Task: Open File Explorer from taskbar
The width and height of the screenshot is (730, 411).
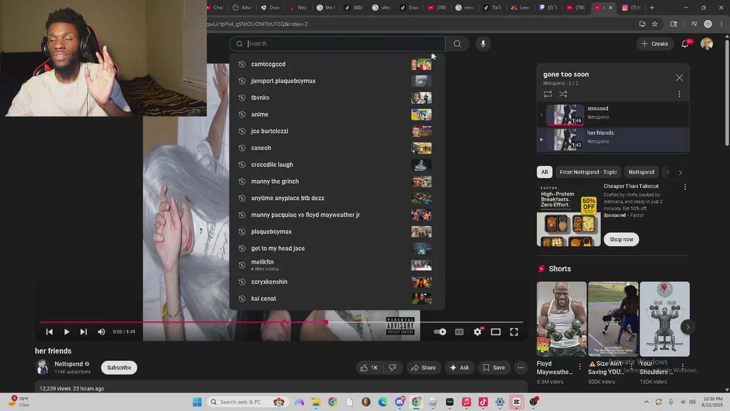Action: 315,402
